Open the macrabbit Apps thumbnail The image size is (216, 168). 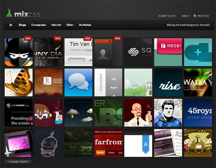click(108, 82)
